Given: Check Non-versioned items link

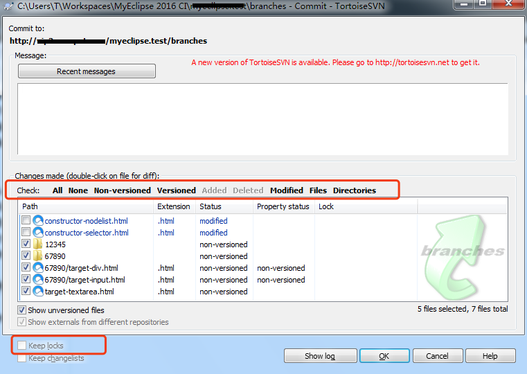Looking at the screenshot, I should (x=123, y=190).
